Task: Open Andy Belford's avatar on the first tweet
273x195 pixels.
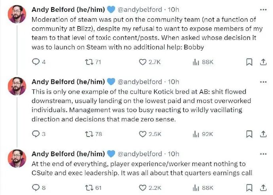Action: point(17,14)
